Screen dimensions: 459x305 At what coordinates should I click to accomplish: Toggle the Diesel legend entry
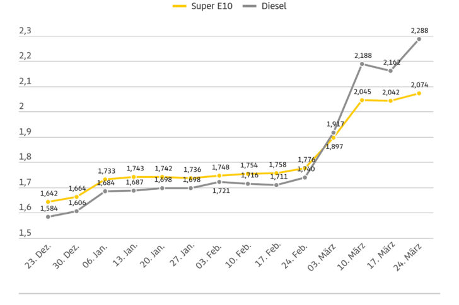point(264,6)
